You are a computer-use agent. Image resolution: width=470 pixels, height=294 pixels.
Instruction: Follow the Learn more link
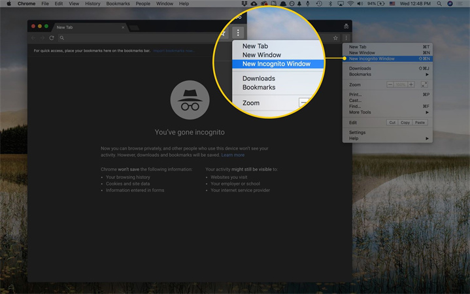pyautogui.click(x=233, y=155)
